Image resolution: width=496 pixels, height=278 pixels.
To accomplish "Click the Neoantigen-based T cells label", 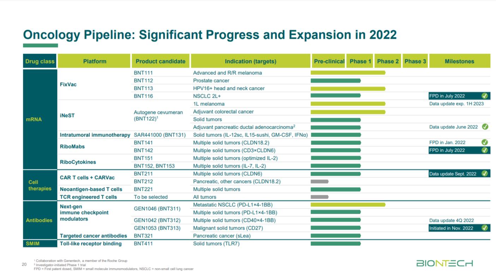I will click(x=91, y=189).
